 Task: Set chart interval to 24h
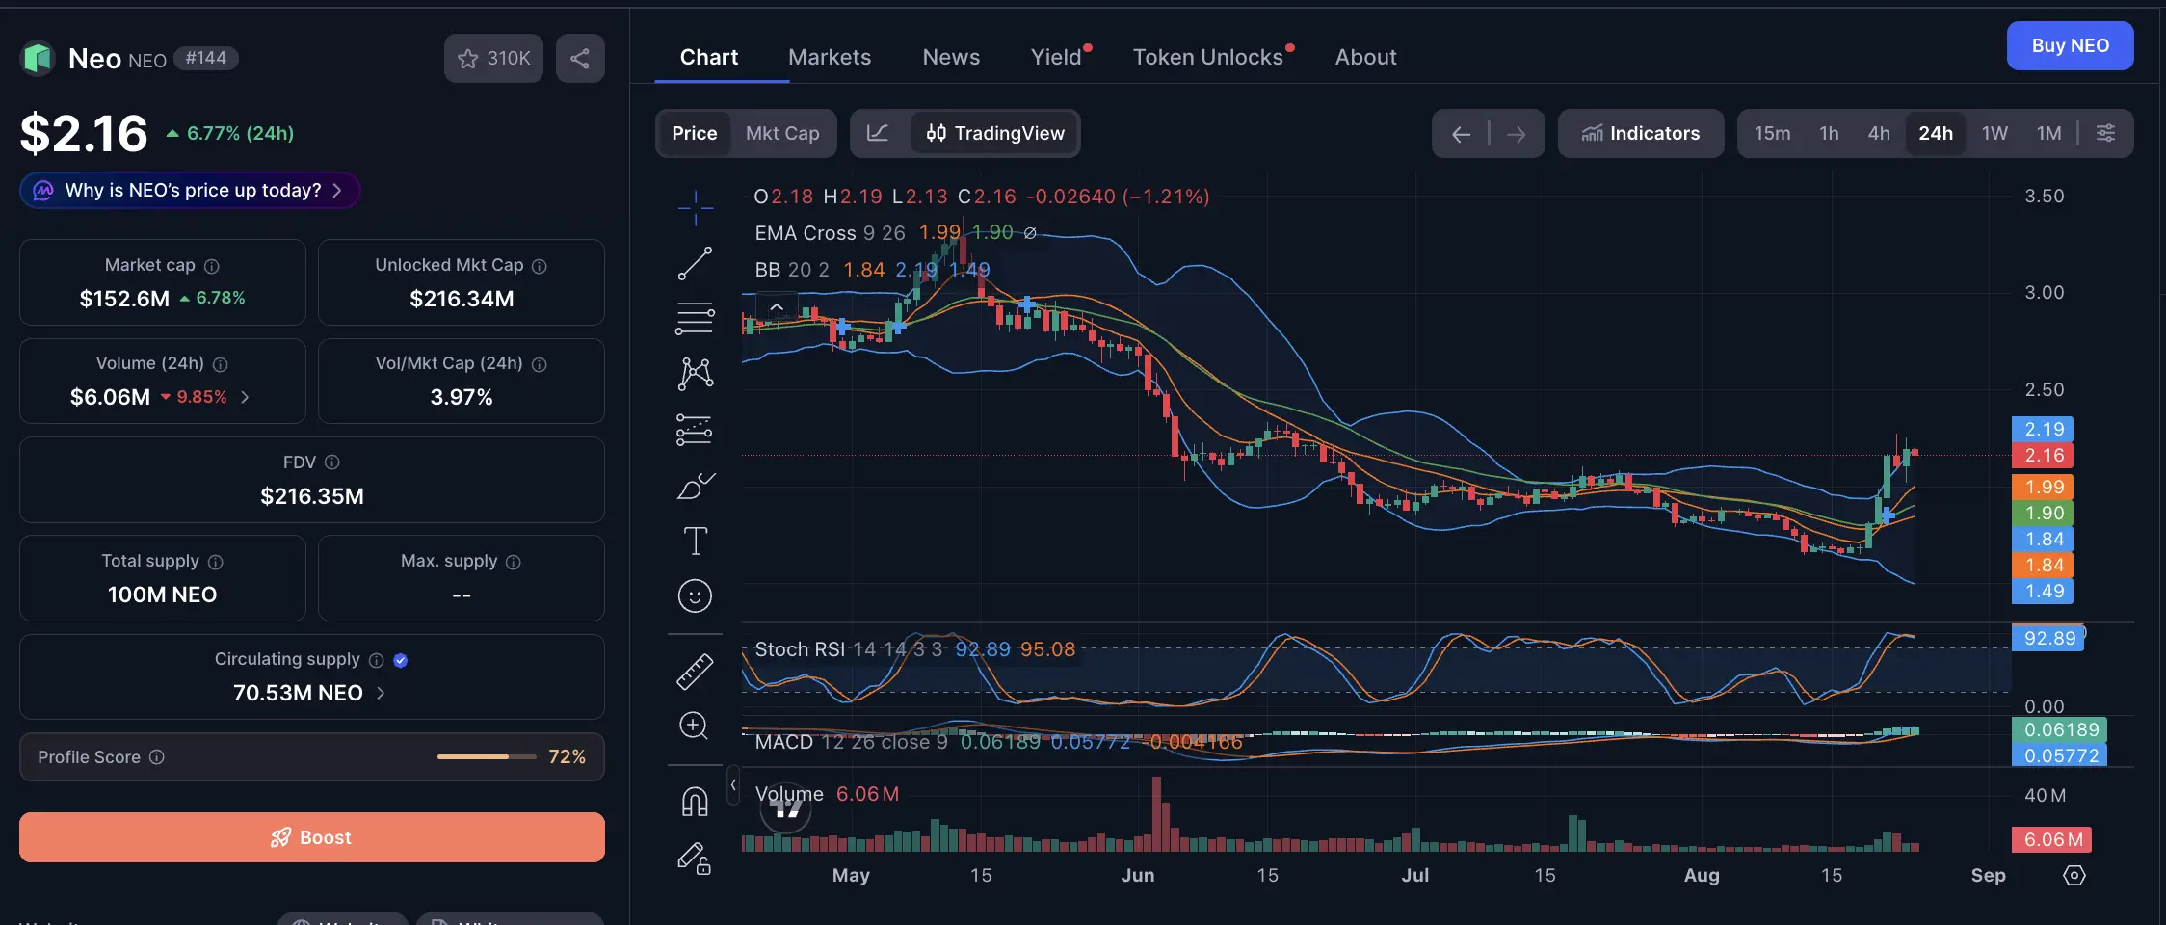(x=1936, y=133)
